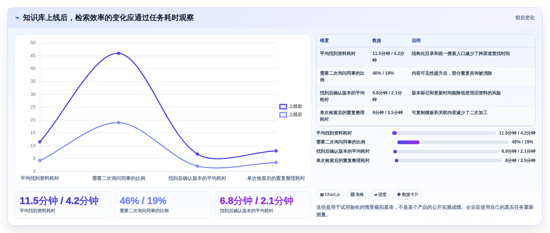Click 上线前 point for 找到后确认版本的平均耗时
550x233 pixels.
(197, 154)
